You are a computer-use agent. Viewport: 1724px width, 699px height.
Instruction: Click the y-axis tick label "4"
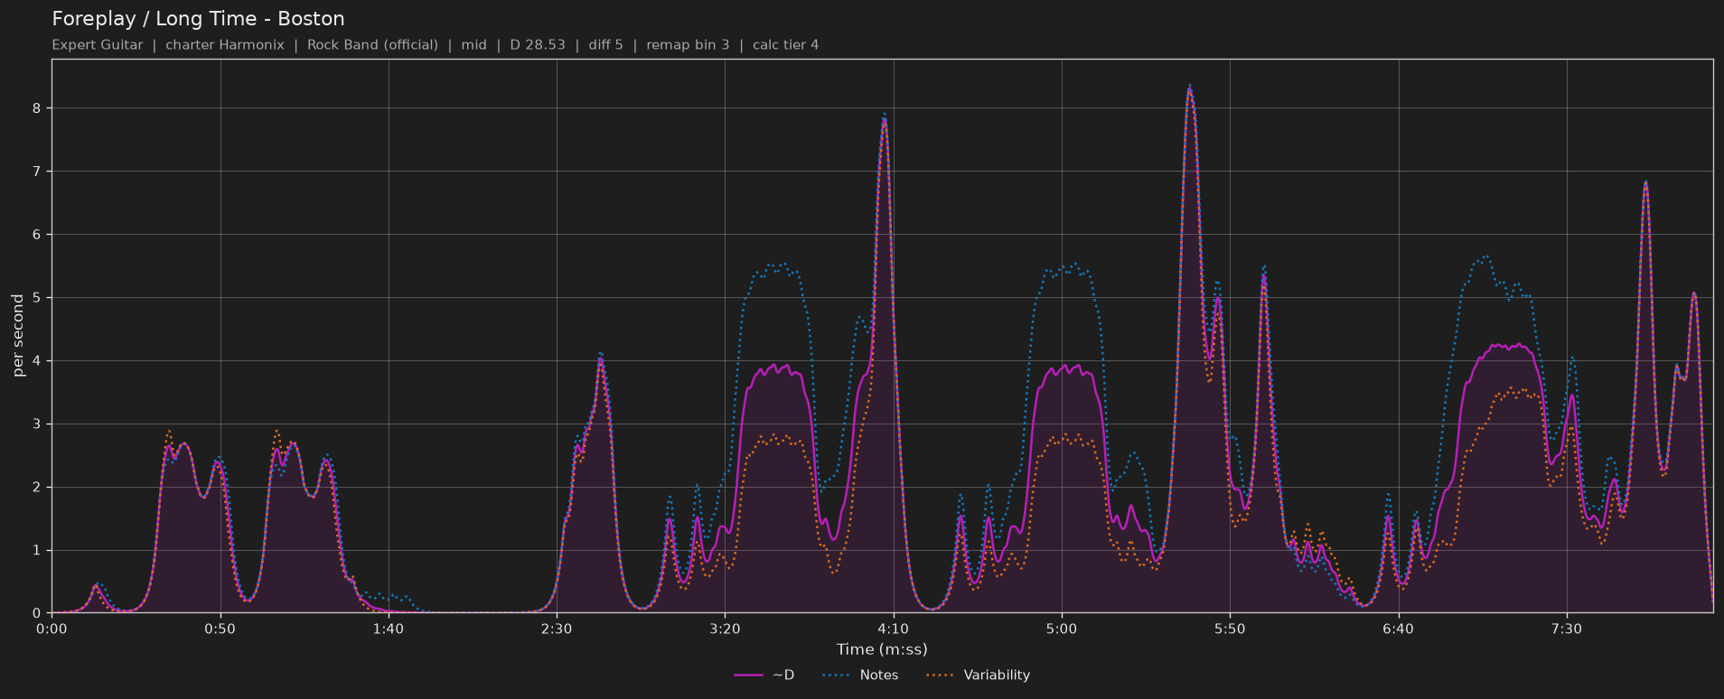click(38, 361)
